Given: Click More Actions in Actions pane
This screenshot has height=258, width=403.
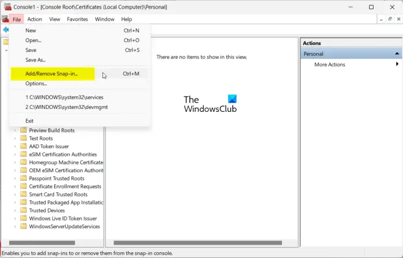Looking at the screenshot, I should (x=329, y=64).
